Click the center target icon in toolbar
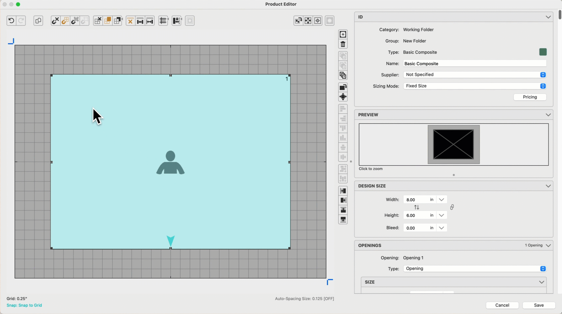The width and height of the screenshot is (562, 314). point(318,21)
